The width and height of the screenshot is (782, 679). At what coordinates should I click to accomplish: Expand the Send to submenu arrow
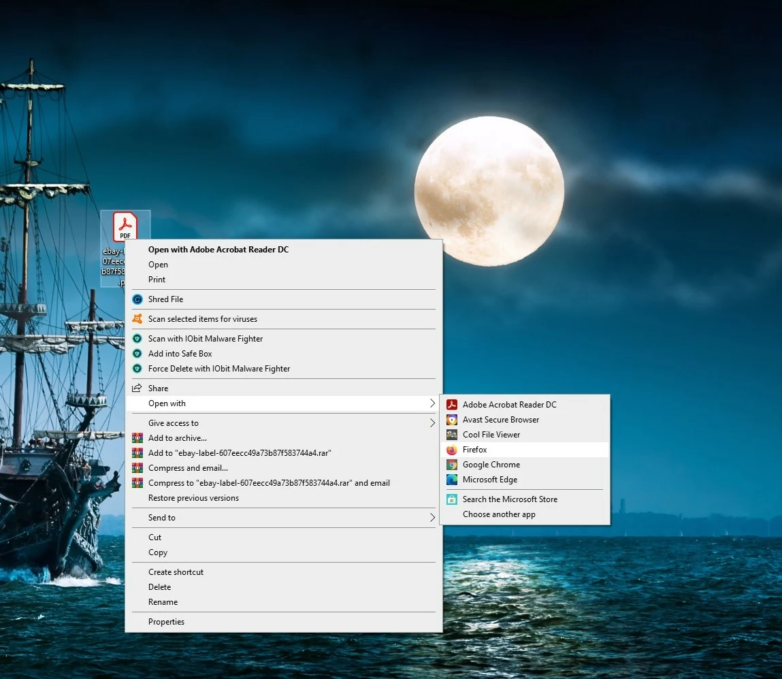click(x=432, y=518)
